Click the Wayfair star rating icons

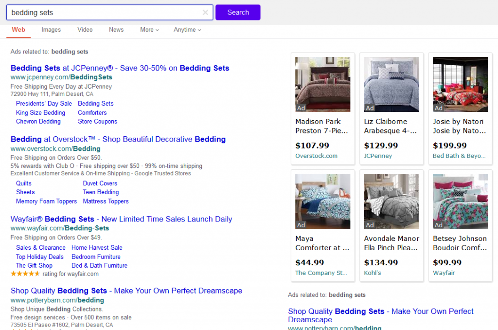pos(25,274)
